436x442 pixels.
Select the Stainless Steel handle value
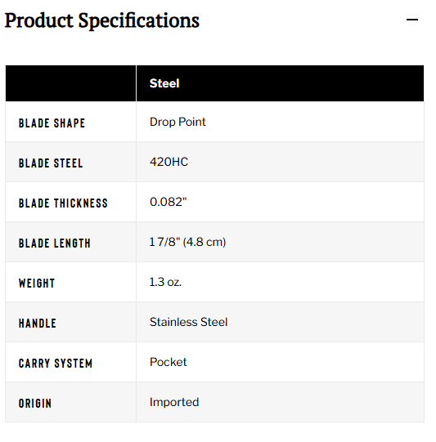(x=188, y=322)
